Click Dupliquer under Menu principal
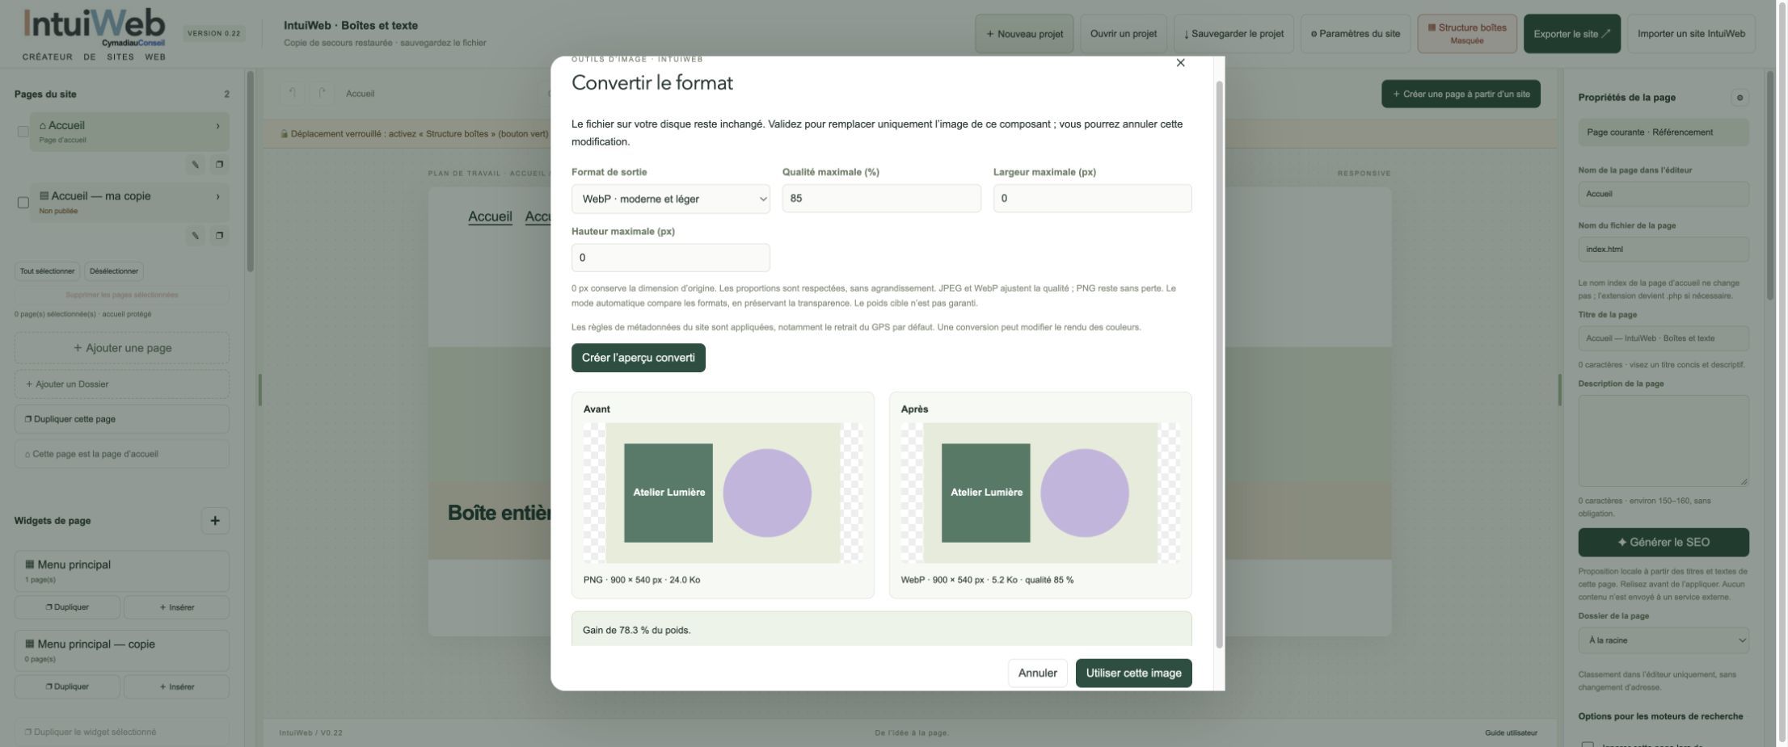This screenshot has height=747, width=1788. tap(67, 607)
